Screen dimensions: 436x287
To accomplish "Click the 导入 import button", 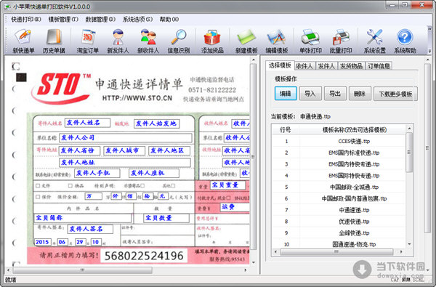I will tap(310, 94).
